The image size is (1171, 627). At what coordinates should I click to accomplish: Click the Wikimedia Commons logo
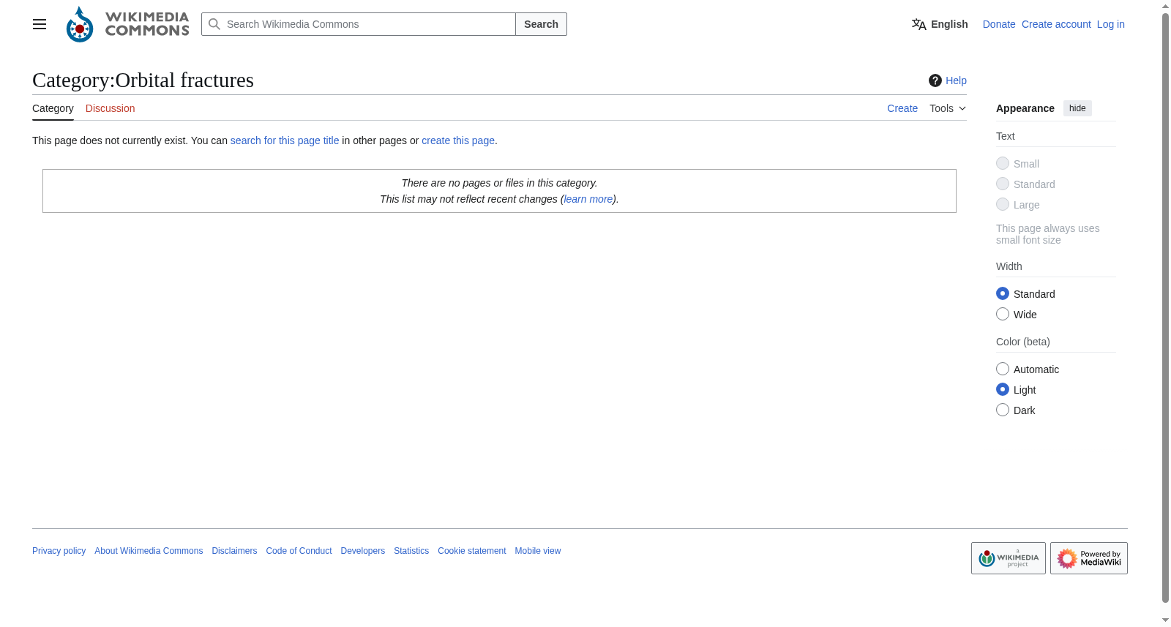[127, 24]
